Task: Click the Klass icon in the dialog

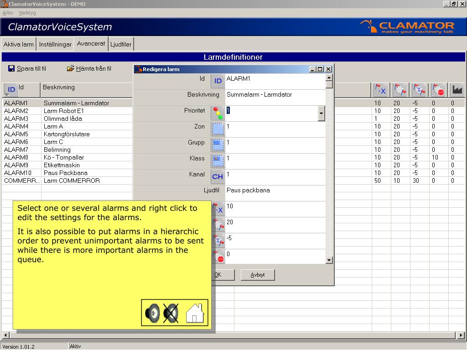Action: click(x=218, y=161)
